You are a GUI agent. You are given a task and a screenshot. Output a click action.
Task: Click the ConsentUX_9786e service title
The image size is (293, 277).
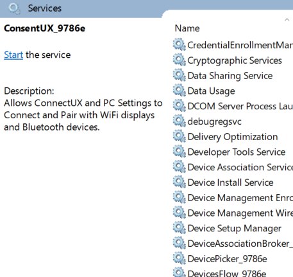tap(44, 28)
